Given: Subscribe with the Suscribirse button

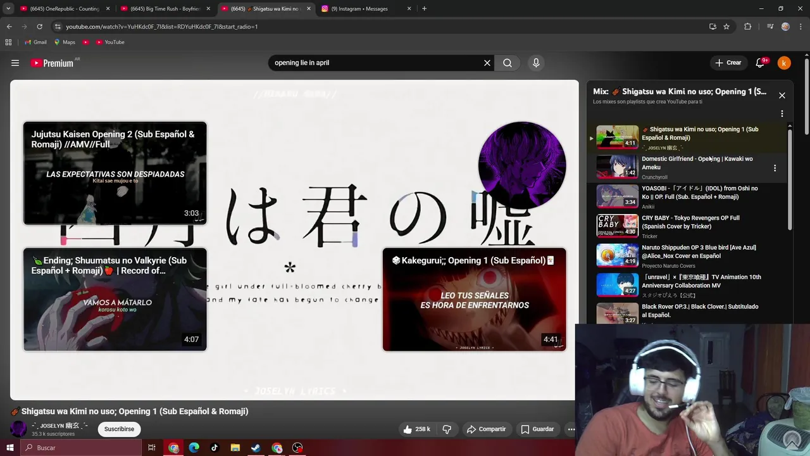Looking at the screenshot, I should 119,429.
